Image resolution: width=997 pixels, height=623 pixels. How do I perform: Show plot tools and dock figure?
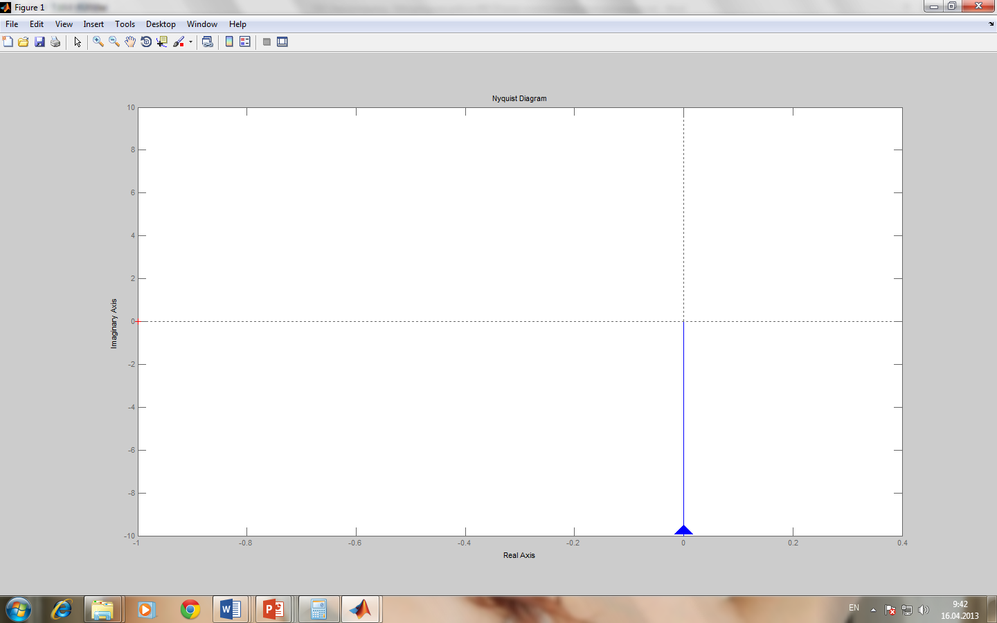click(x=282, y=42)
